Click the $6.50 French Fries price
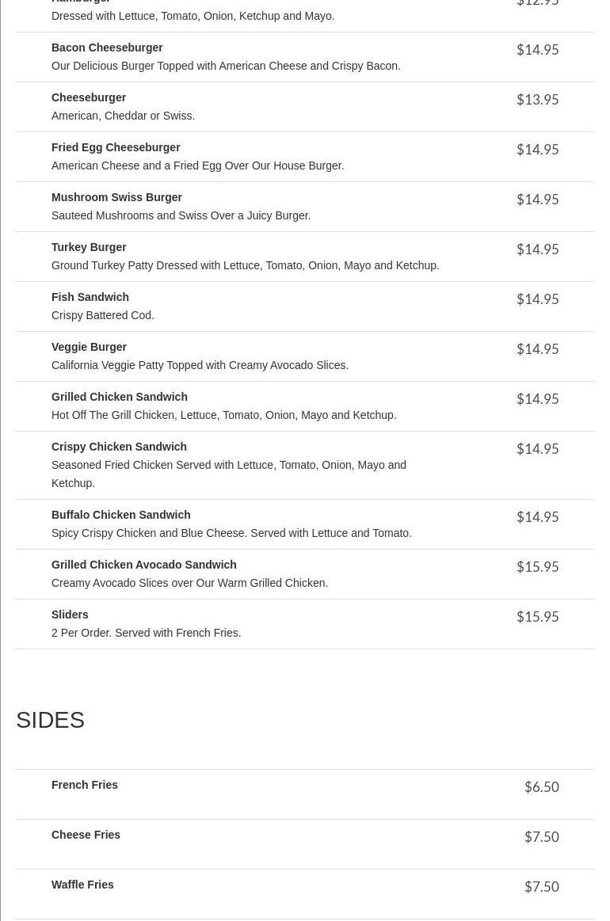Viewport: 610px width, 921px height. pos(542,786)
